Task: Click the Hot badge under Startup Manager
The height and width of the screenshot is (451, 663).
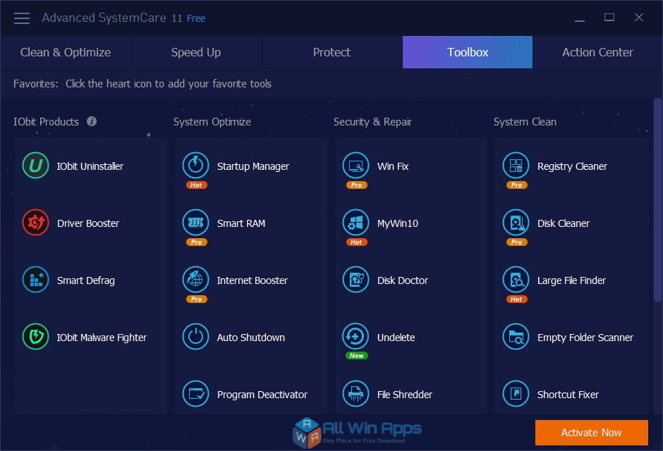Action: [x=196, y=185]
